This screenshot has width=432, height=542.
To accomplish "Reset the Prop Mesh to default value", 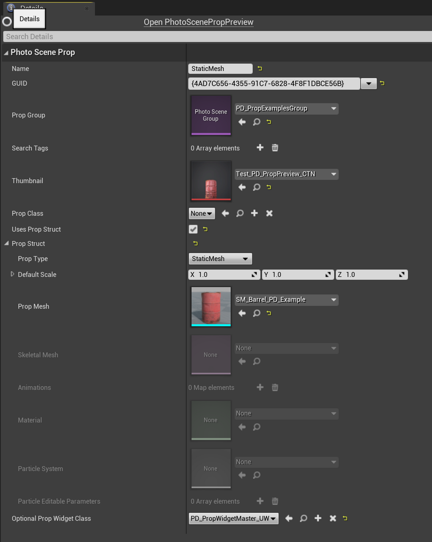I will [x=269, y=313].
